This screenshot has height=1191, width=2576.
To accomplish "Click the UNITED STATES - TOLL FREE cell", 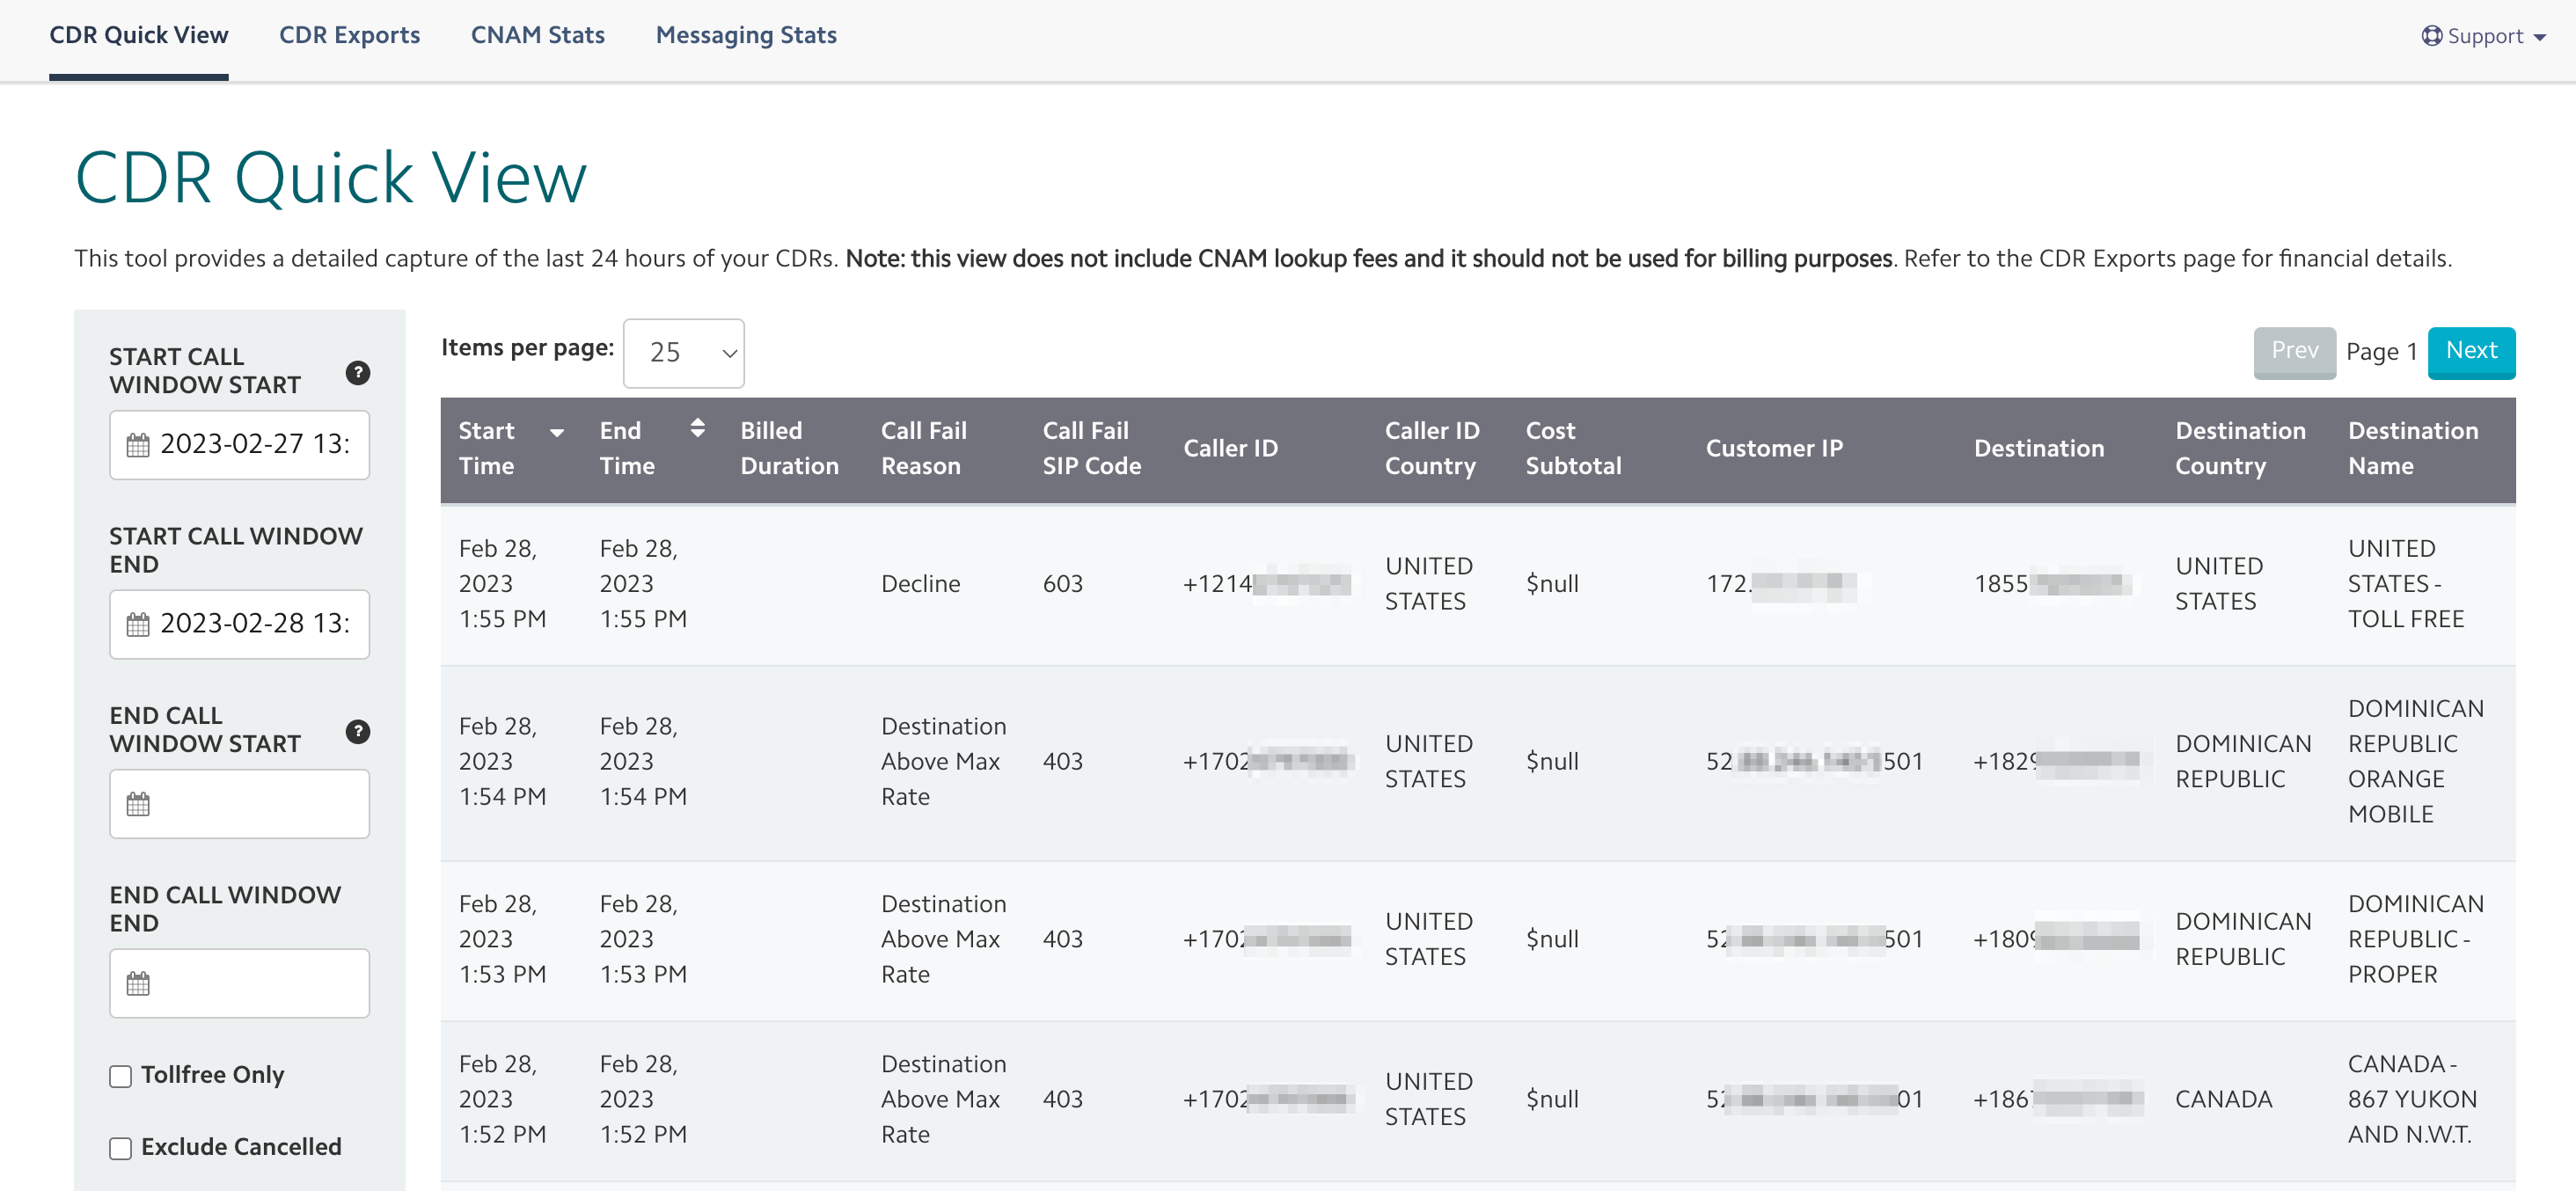I will pos(2405,584).
